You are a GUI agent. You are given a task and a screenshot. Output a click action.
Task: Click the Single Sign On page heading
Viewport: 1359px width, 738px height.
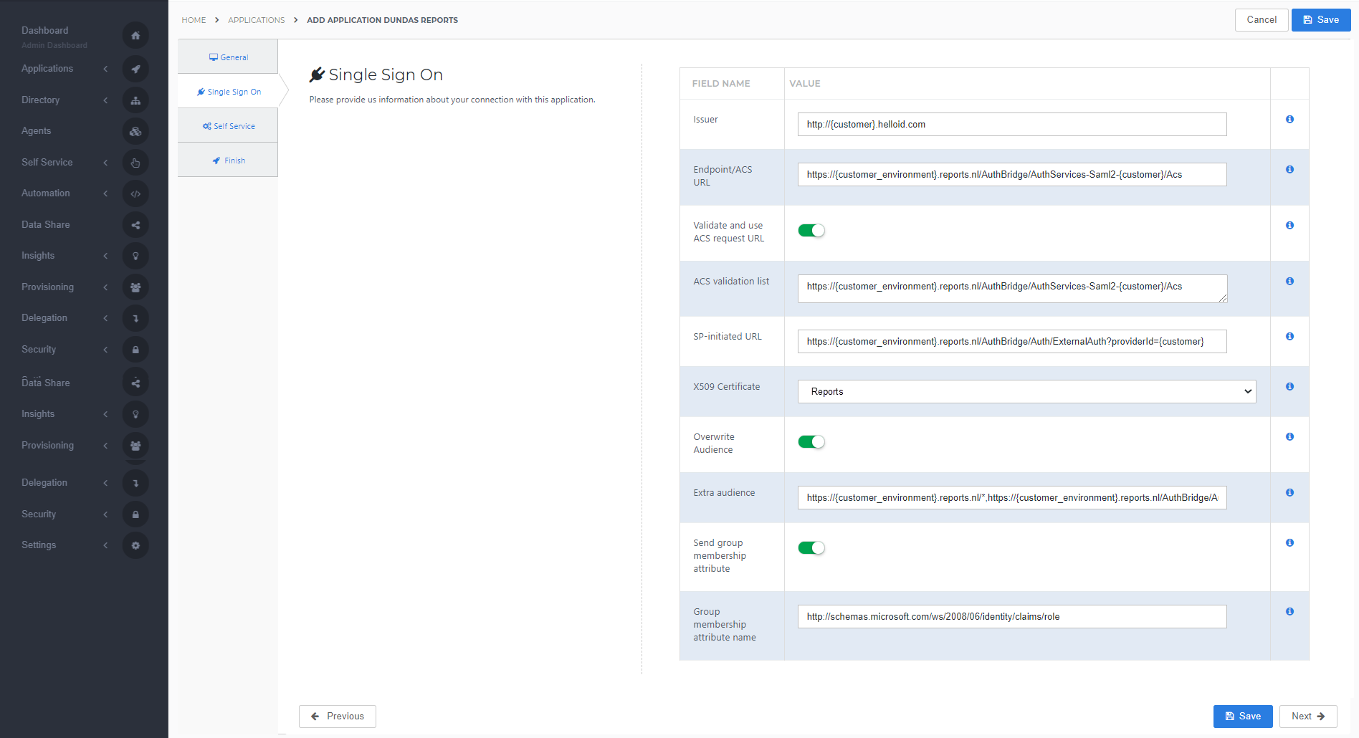[376, 75]
